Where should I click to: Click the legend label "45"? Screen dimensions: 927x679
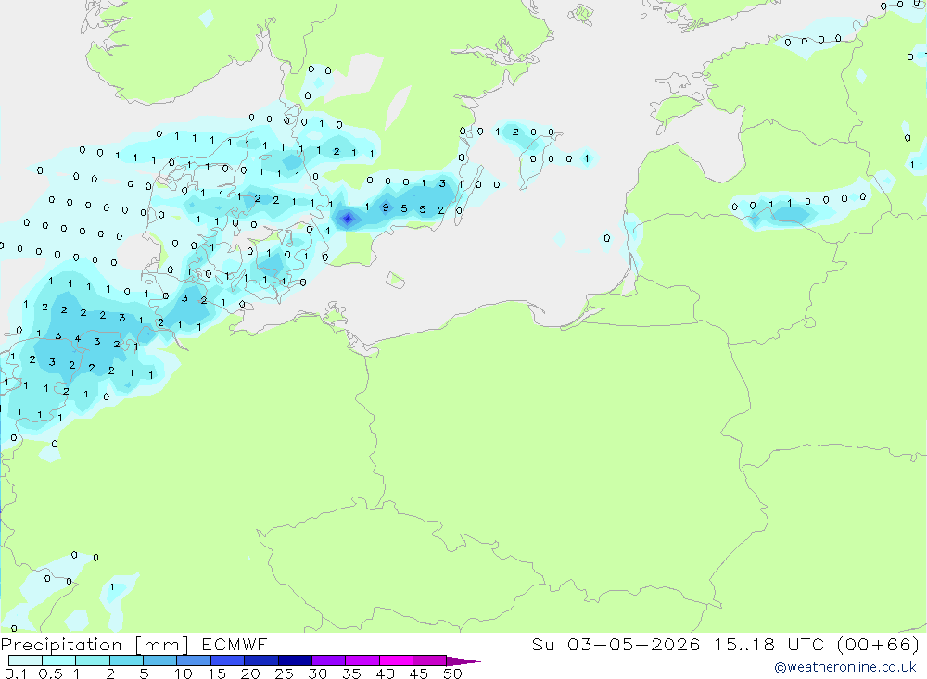click(419, 673)
